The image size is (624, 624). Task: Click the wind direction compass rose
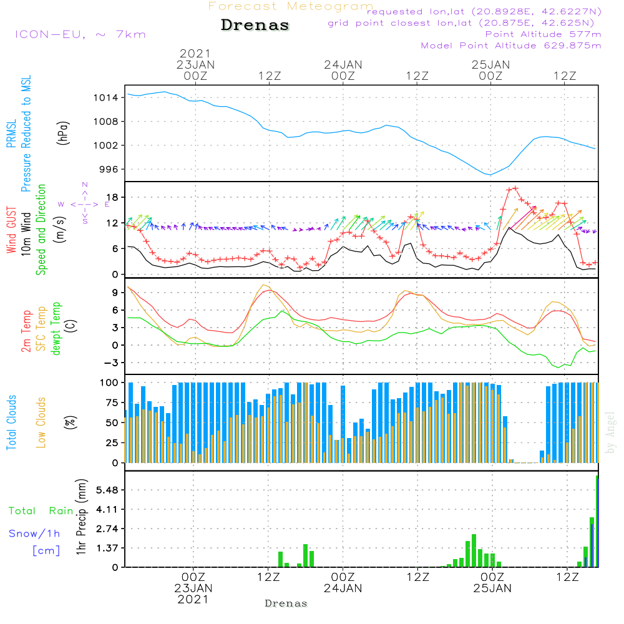85,204
